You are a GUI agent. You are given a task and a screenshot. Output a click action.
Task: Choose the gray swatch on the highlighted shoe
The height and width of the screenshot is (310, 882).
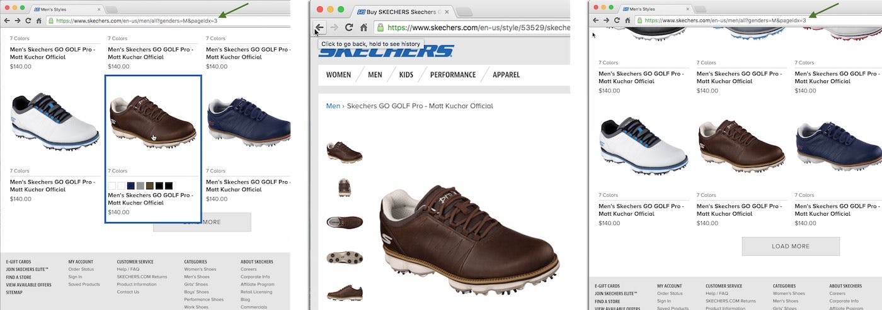140,185
